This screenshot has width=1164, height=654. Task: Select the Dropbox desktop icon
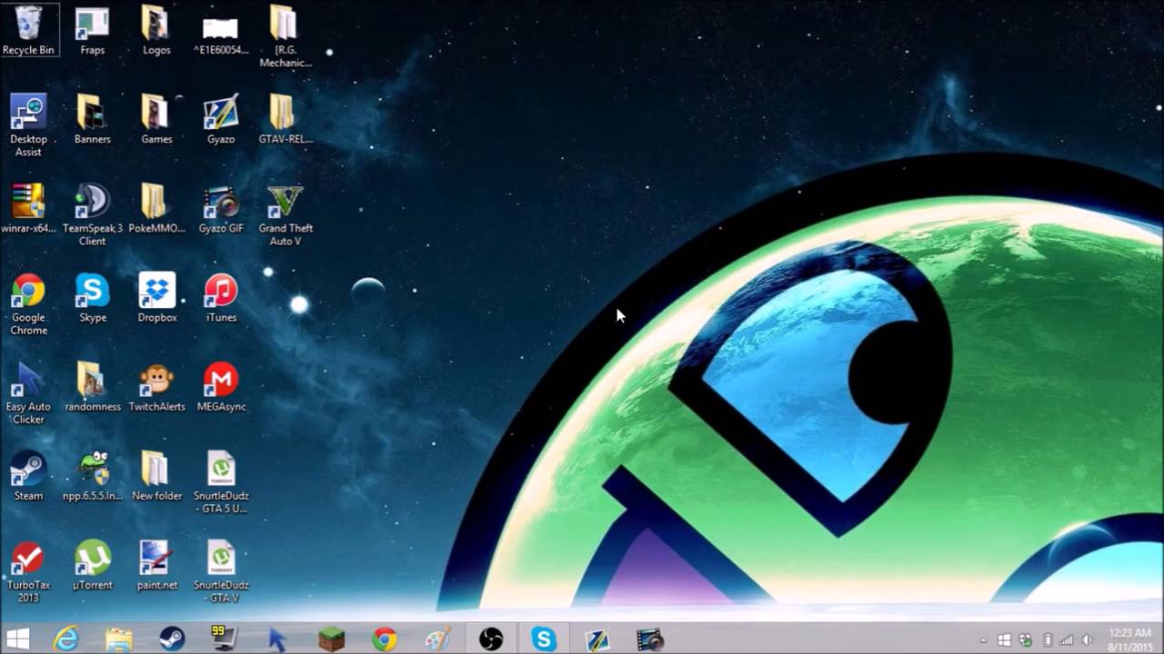point(156,297)
